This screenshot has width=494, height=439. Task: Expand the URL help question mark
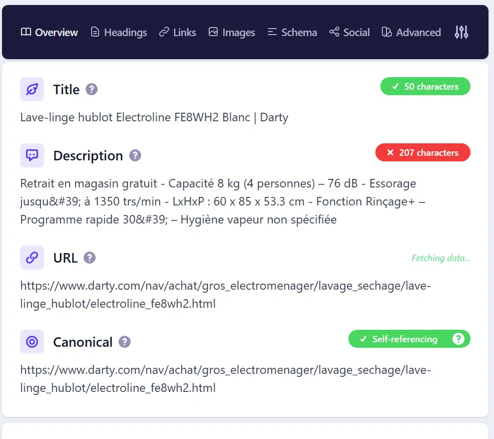89,258
